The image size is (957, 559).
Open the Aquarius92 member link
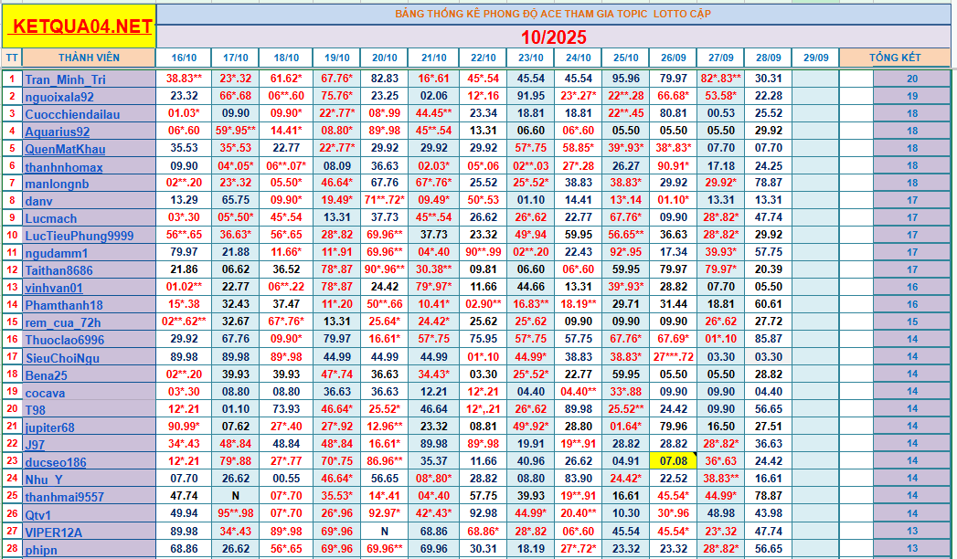tap(57, 132)
